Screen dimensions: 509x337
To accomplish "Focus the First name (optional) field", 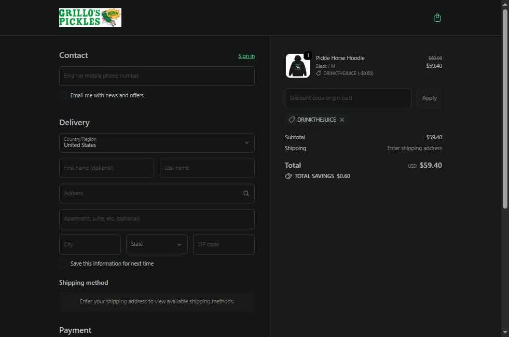I will 107,168.
